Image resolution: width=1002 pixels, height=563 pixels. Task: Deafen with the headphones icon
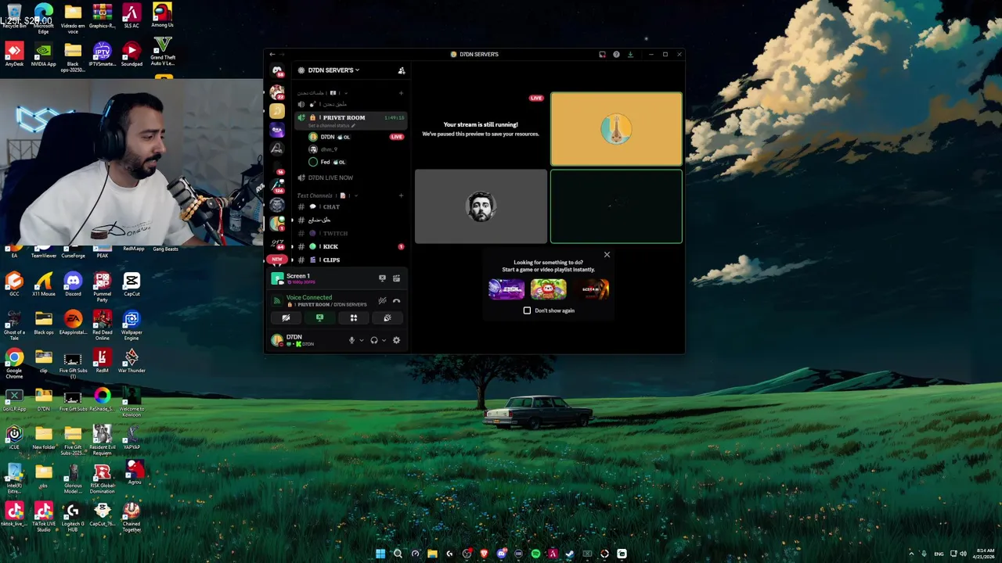[x=374, y=340]
